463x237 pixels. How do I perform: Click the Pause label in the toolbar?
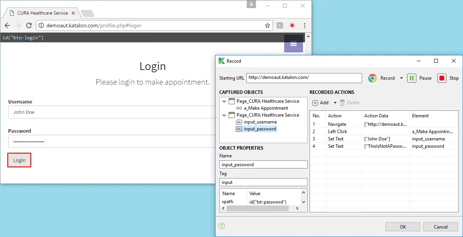[425, 78]
